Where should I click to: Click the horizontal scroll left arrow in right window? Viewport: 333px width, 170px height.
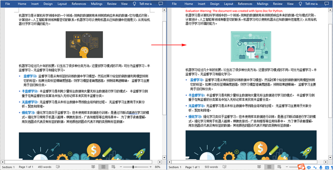(x=169, y=162)
